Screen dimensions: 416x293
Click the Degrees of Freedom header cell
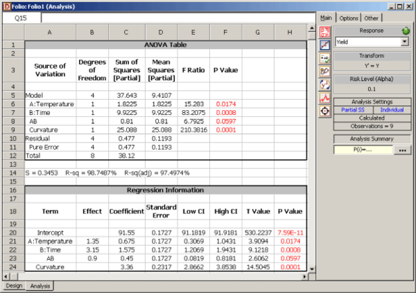coord(92,70)
